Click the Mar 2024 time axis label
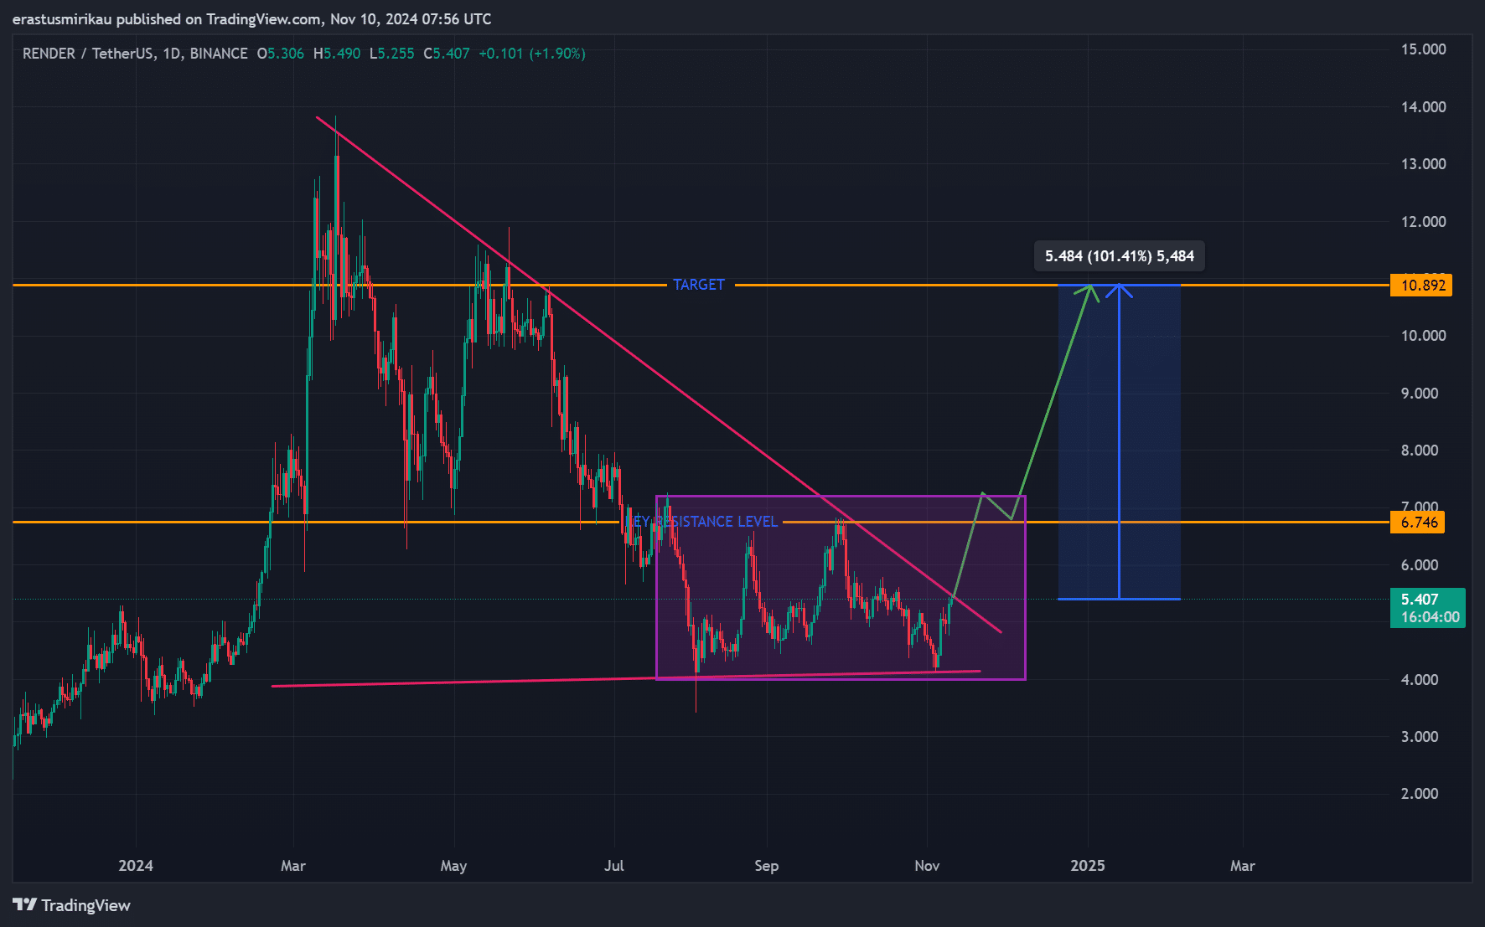The image size is (1485, 927). [x=293, y=866]
